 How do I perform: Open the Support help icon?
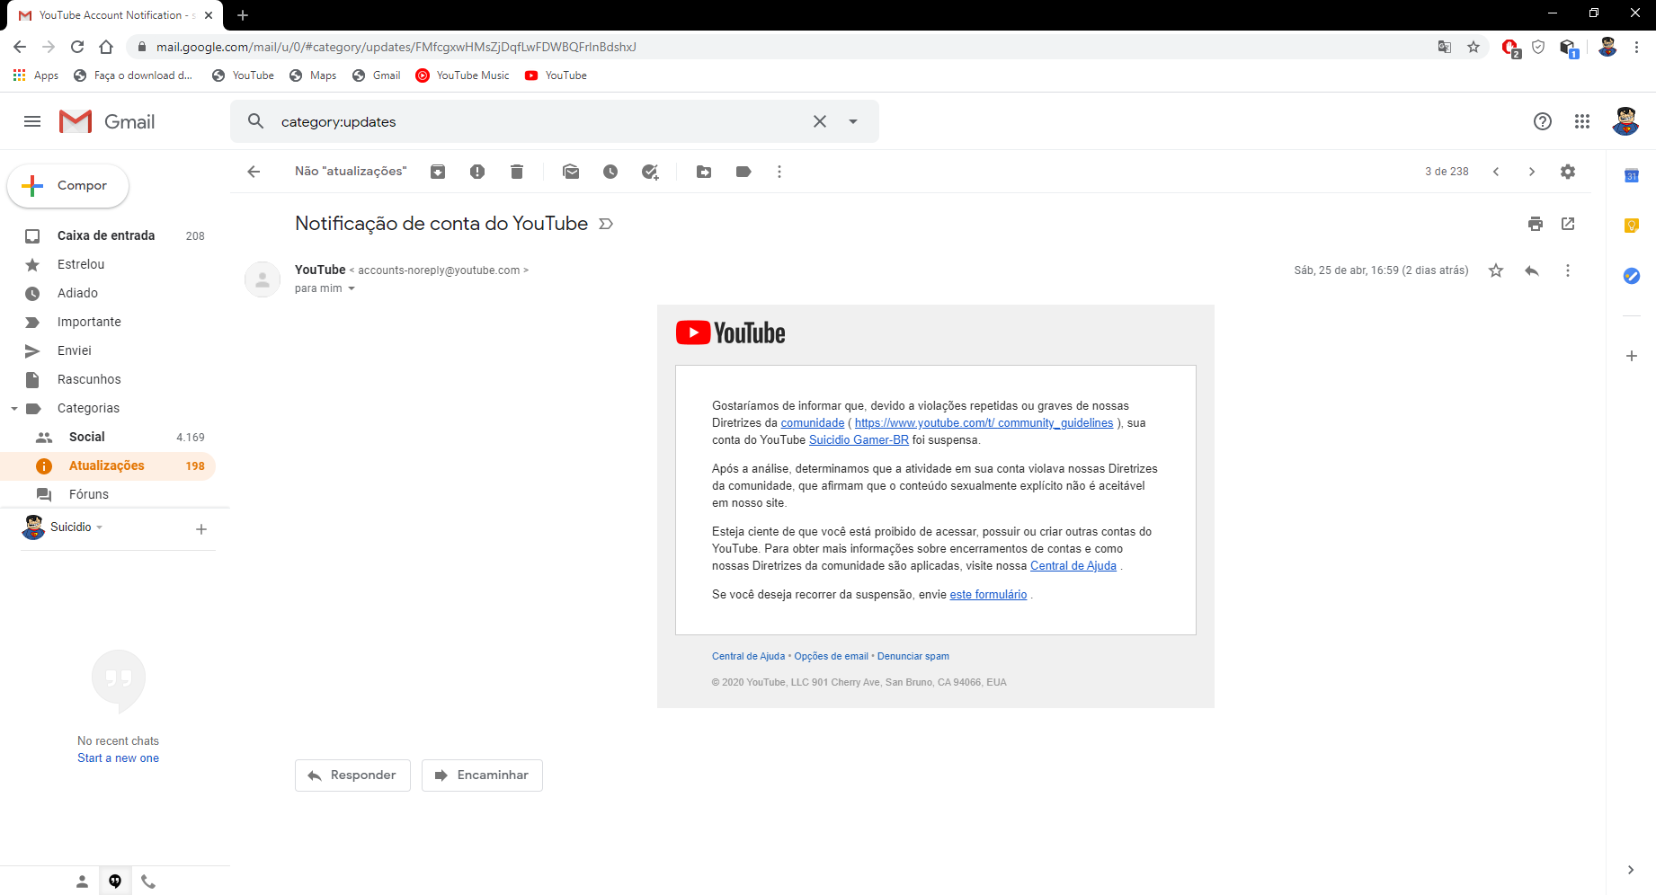pos(1543,121)
